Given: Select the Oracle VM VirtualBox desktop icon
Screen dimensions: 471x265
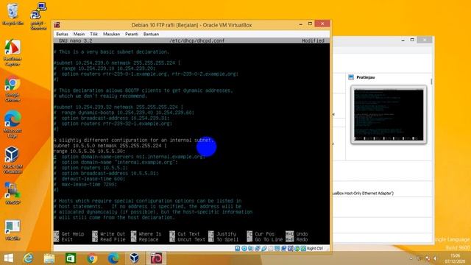Looking at the screenshot, I should (13, 160).
